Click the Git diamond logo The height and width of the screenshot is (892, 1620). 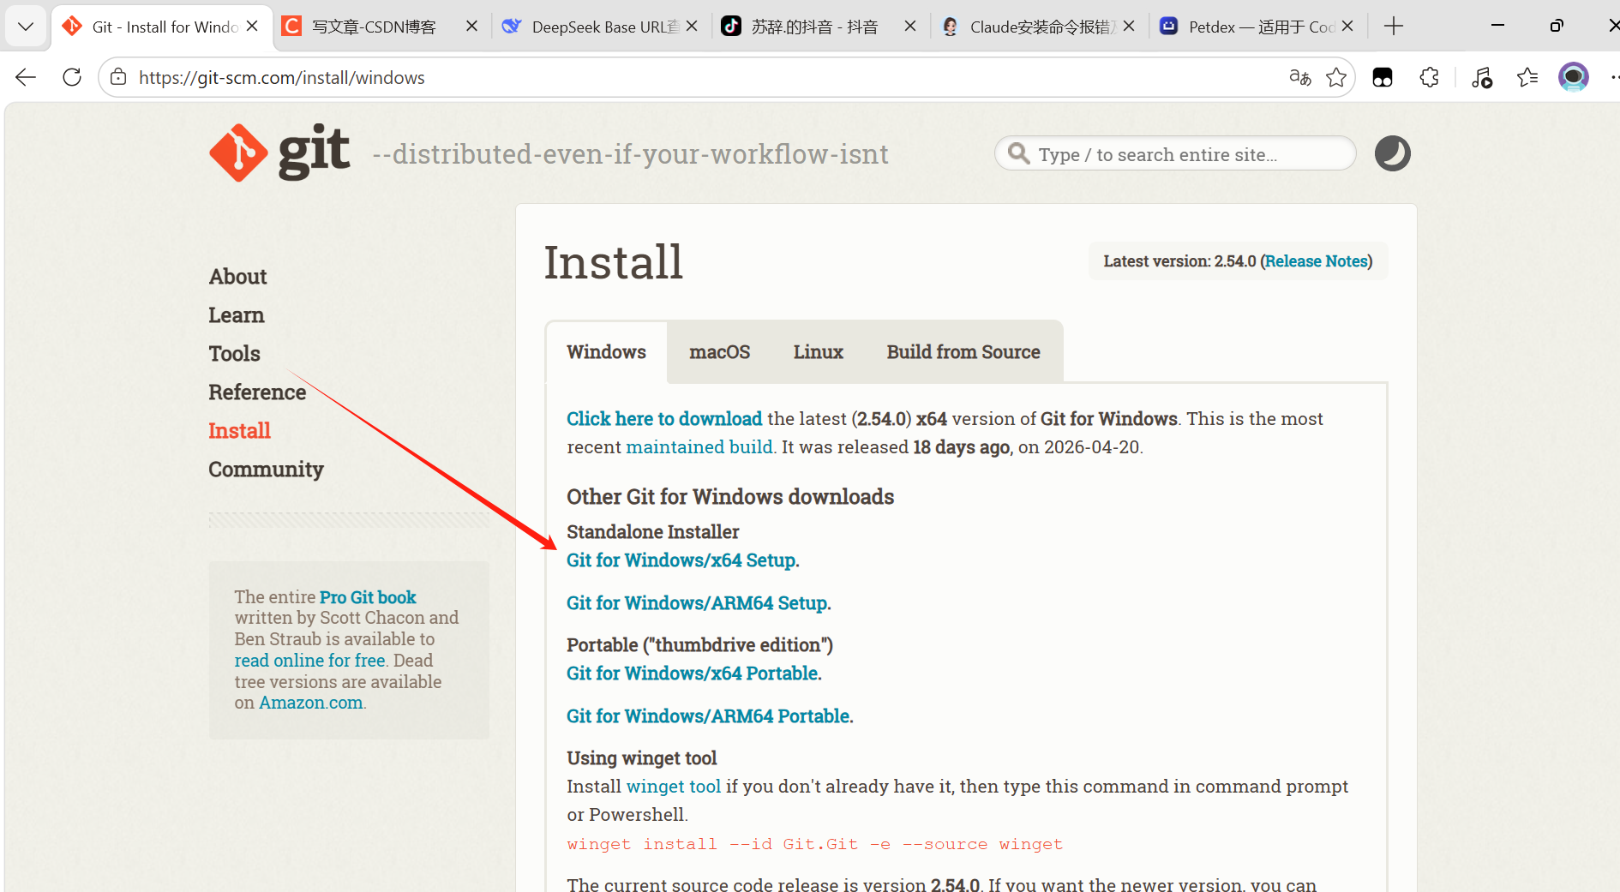[x=238, y=153]
